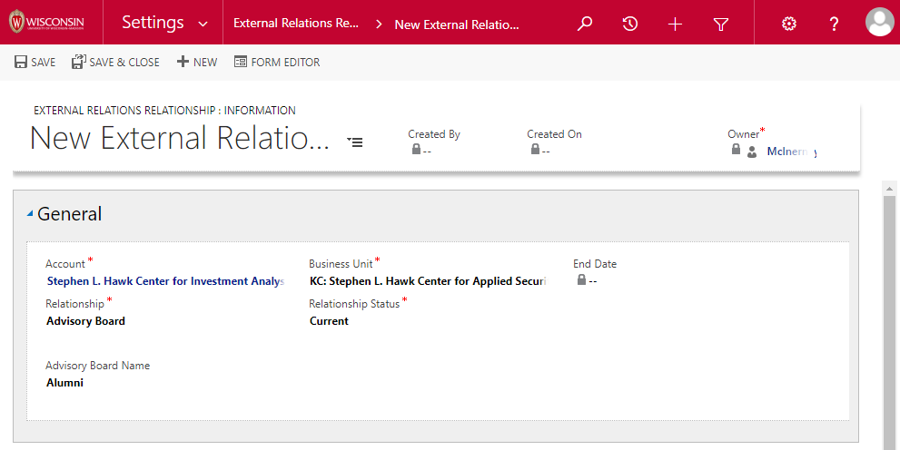Image resolution: width=900 pixels, height=450 pixels.
Task: Click the search magnifier icon
Action: pos(585,24)
